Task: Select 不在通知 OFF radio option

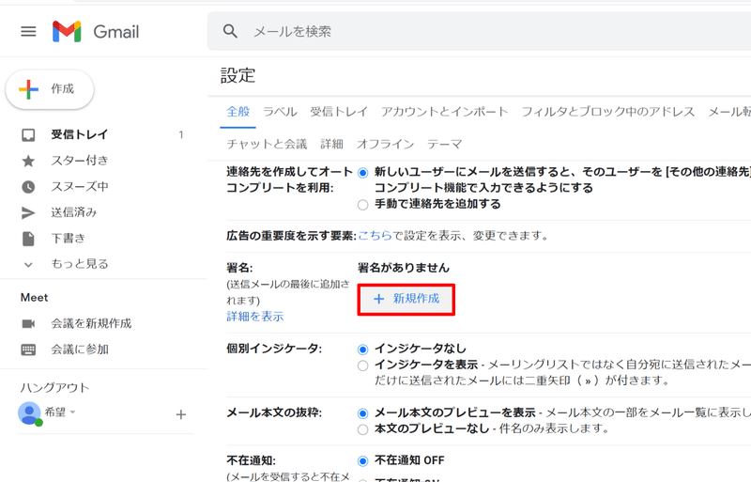Action: (x=363, y=461)
